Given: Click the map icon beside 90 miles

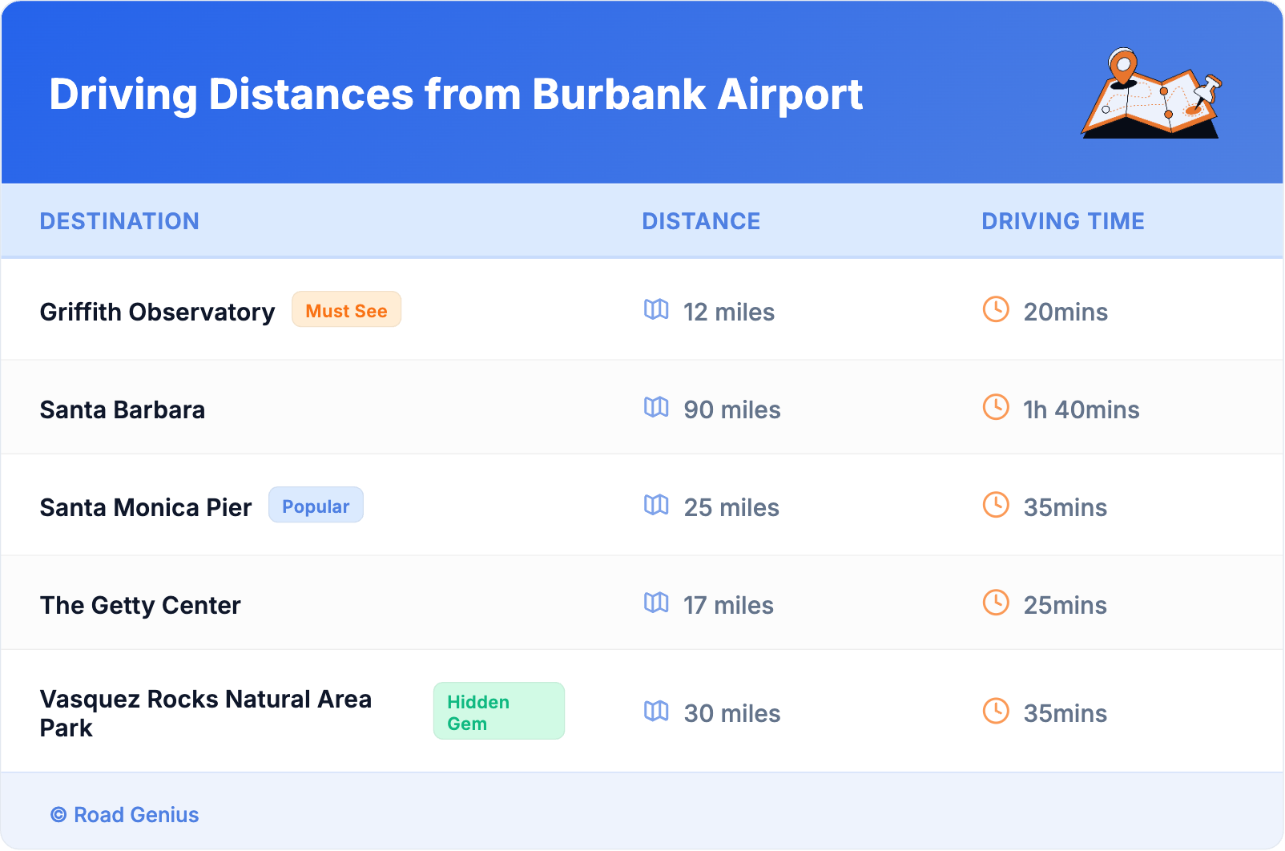Looking at the screenshot, I should (x=656, y=407).
